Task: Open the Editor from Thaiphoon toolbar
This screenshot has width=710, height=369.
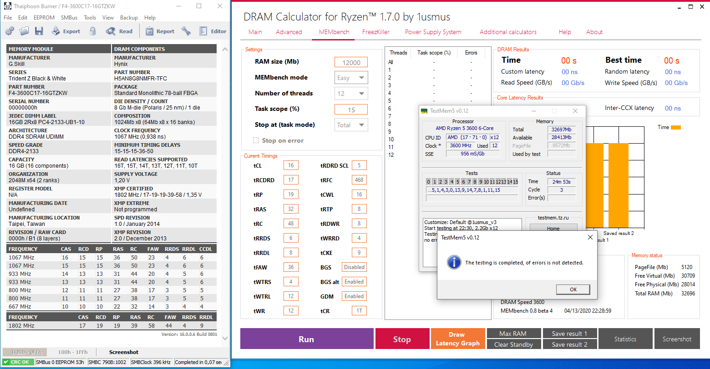Action: click(213, 31)
